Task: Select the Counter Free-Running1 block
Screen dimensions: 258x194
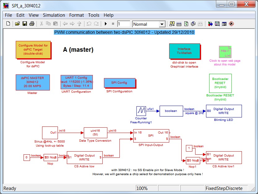Action: point(141,111)
